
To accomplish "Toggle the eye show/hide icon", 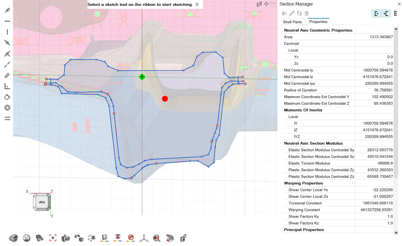I will coord(13,238).
